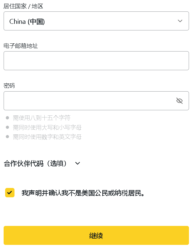
Task: Focus the 密码 input field
Action: [x=88, y=101]
